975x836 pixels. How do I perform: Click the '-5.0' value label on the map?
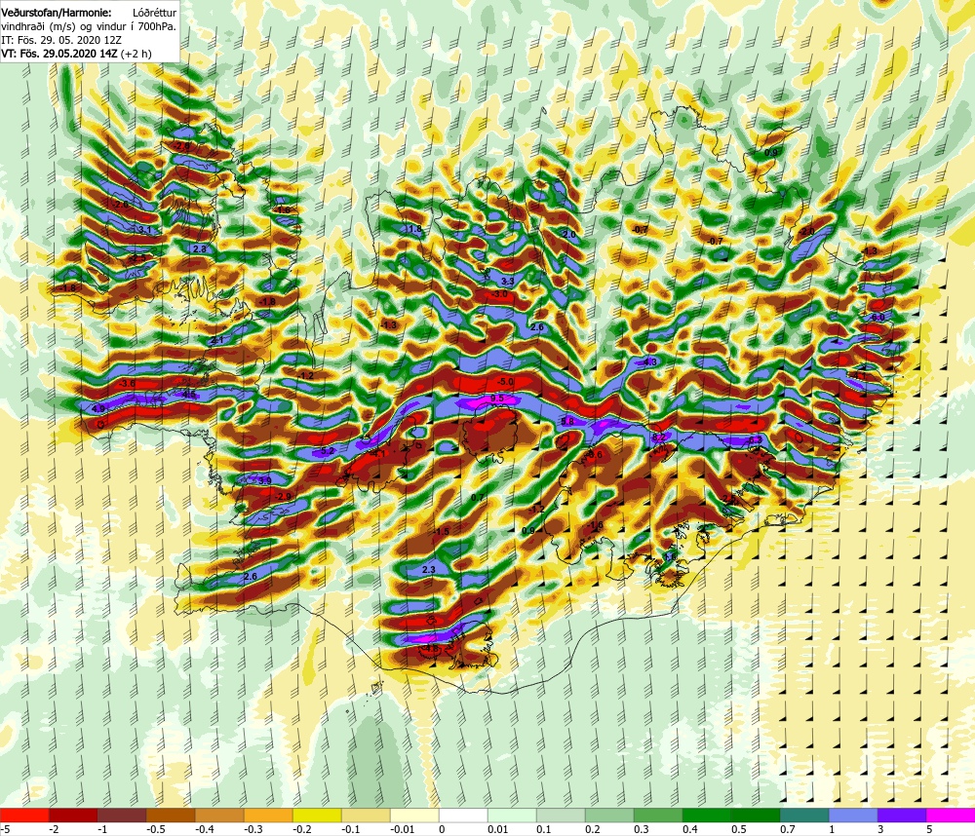click(x=505, y=382)
